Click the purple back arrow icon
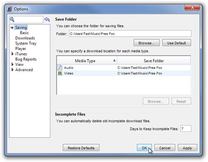This screenshot has height=162, width=208. (47, 20)
